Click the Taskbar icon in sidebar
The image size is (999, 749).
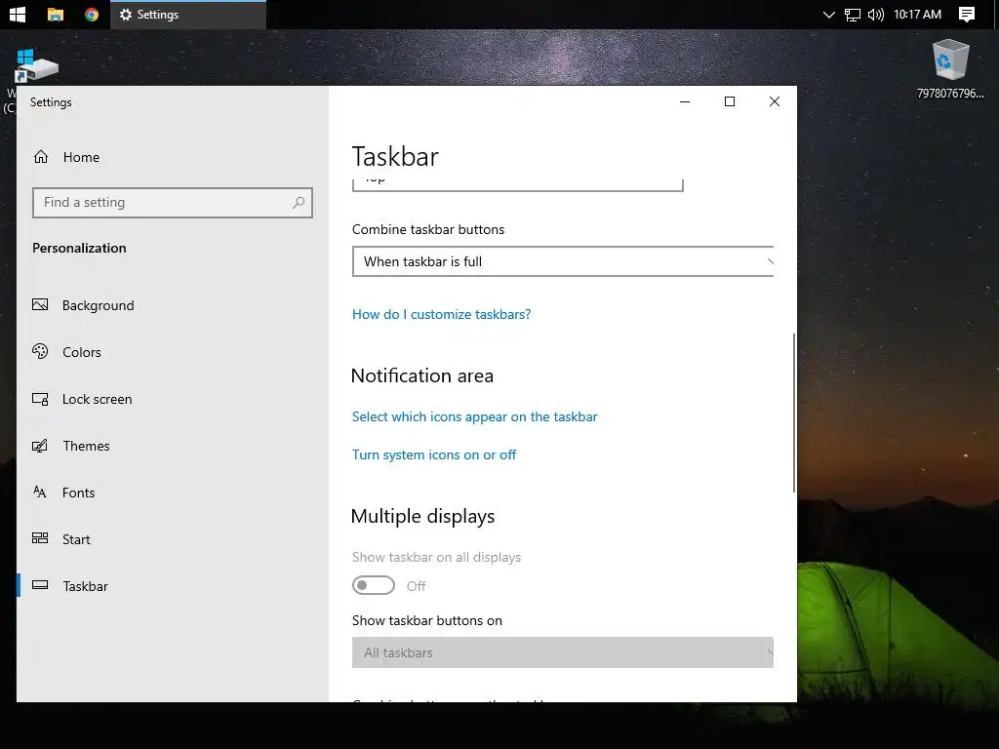pos(40,585)
